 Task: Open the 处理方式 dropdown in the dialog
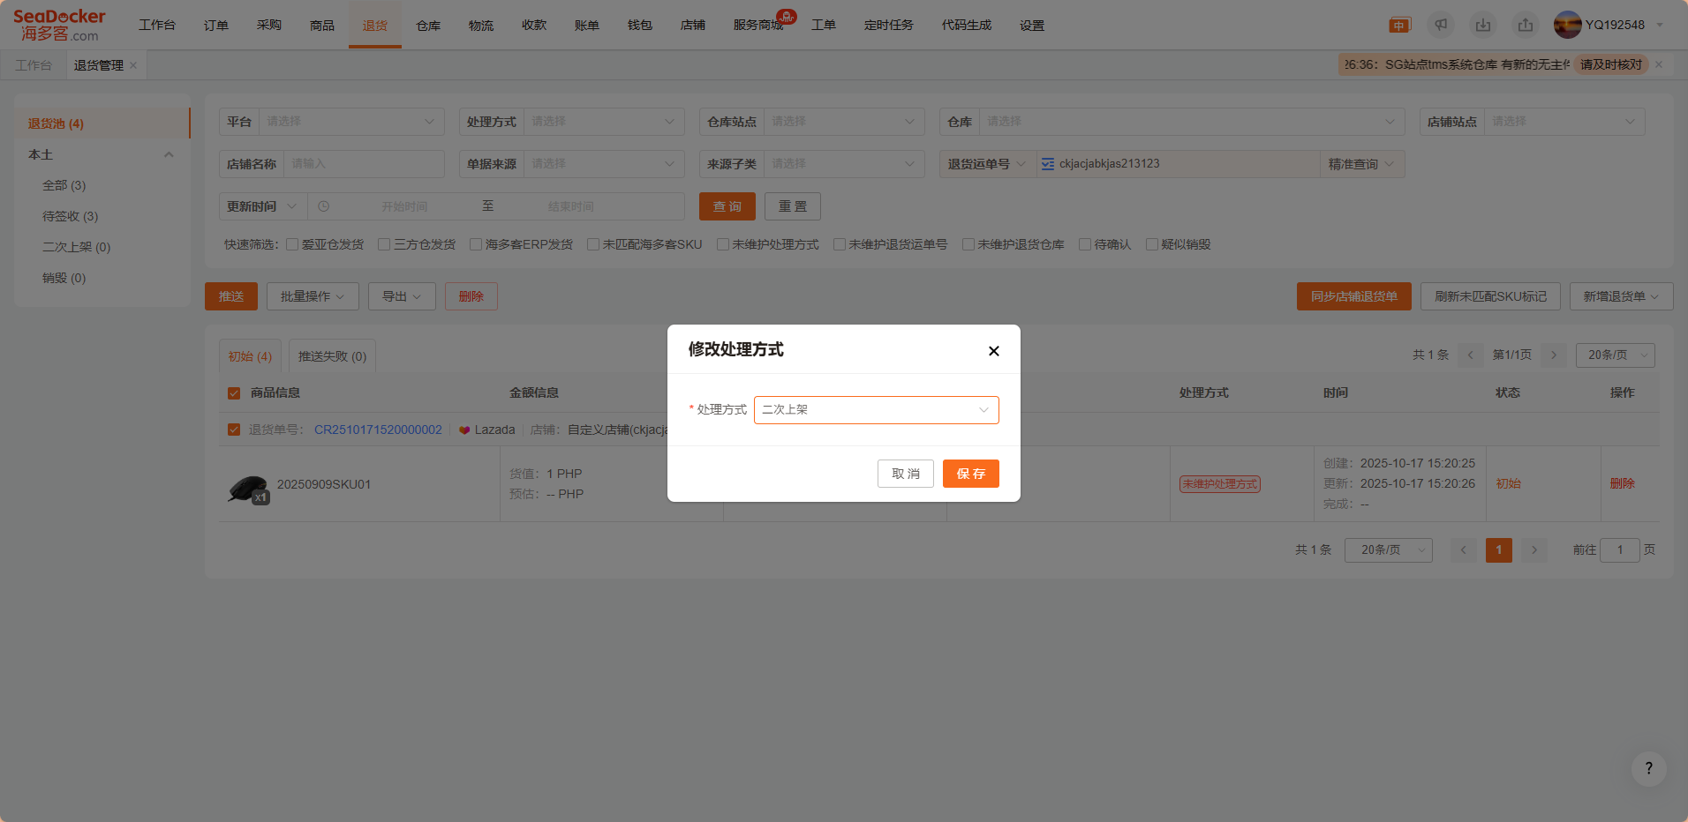click(876, 410)
